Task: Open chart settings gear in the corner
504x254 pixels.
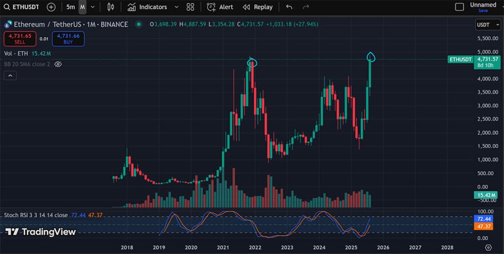Action: point(489,248)
